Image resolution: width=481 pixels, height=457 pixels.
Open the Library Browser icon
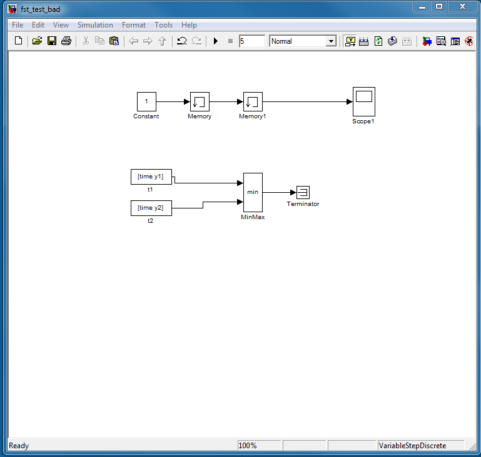coord(427,41)
